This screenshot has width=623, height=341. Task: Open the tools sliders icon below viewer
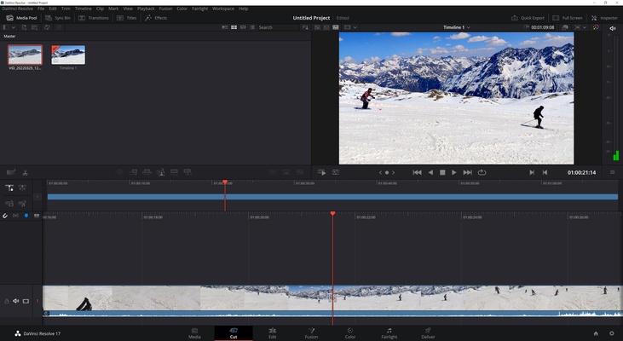335,172
